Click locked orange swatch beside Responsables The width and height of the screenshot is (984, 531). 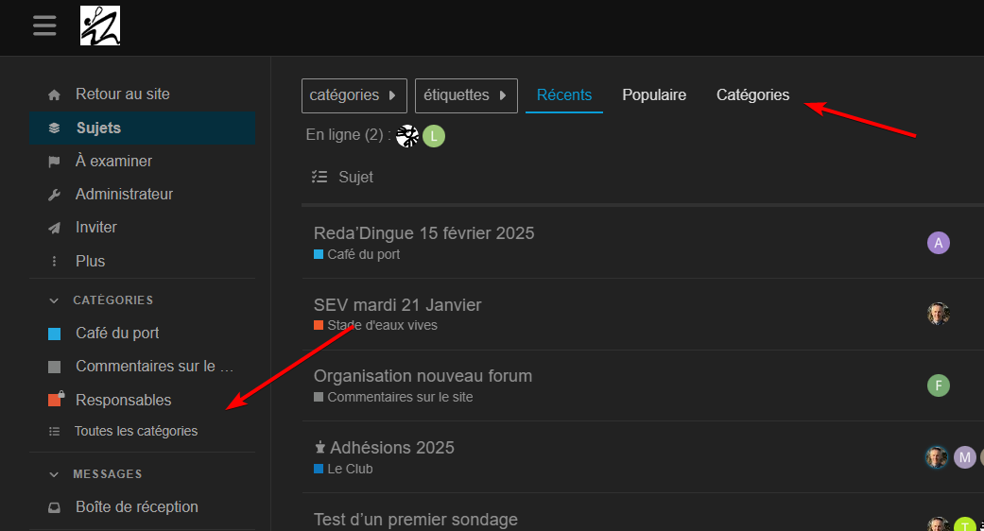[56, 399]
